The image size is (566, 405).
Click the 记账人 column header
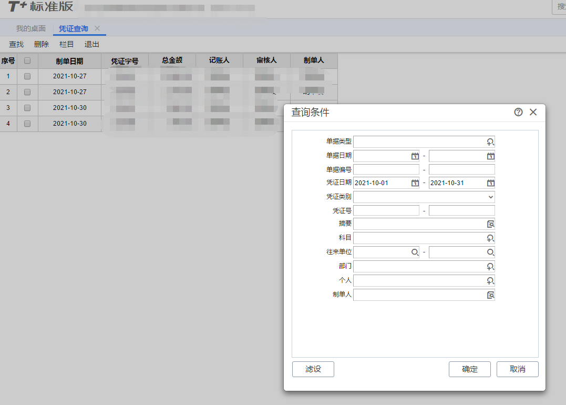[x=220, y=60]
